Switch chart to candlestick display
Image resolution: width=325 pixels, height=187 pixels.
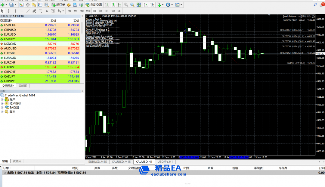[x=113, y=5]
